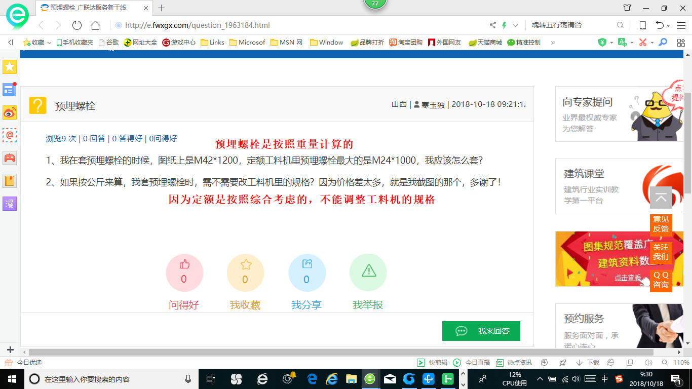
Task: Click the translate A+ extension icon
Action: (622, 43)
